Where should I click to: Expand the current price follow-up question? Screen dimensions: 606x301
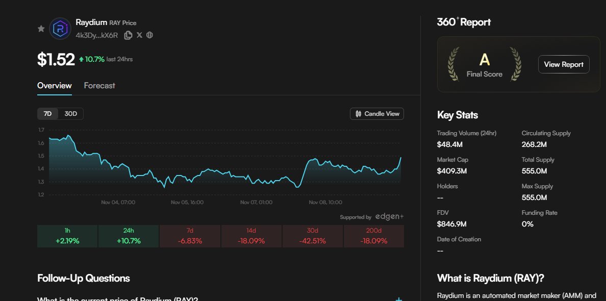118,298
